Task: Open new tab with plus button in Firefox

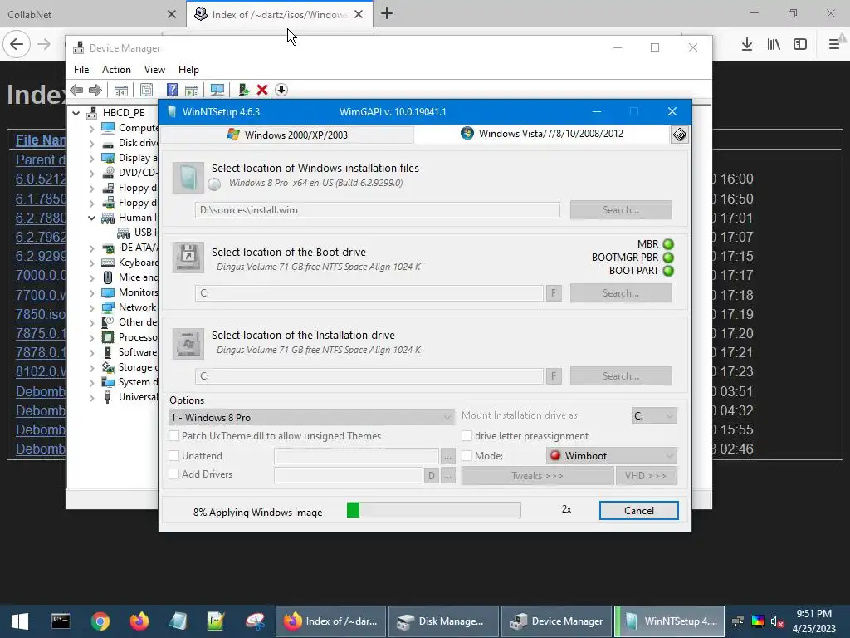Action: pyautogui.click(x=387, y=14)
